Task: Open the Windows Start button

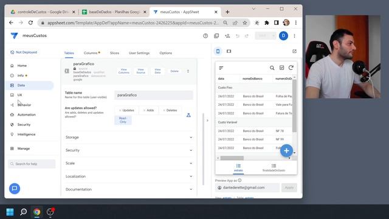Action: click(x=10, y=212)
